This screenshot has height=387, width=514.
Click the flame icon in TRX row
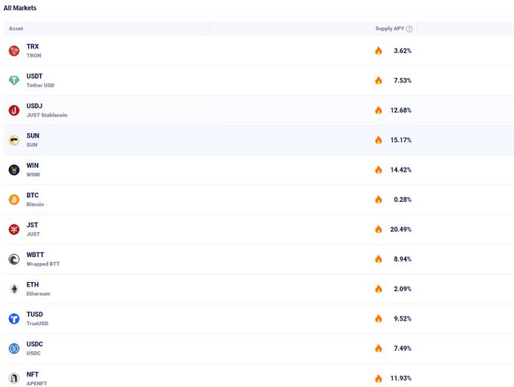378,51
